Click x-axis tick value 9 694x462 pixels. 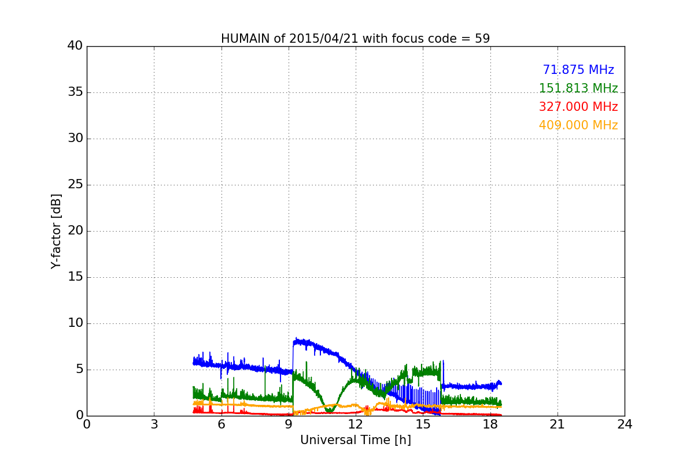pyautogui.click(x=289, y=424)
